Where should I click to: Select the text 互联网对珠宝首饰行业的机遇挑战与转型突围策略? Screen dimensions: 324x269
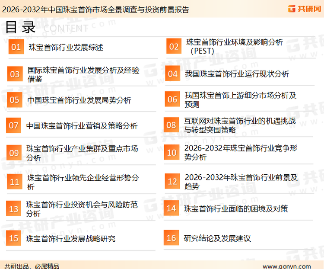click(x=240, y=125)
